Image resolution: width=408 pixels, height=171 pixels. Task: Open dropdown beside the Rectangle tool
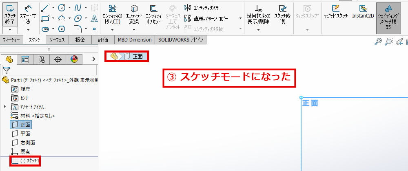(x=53, y=18)
